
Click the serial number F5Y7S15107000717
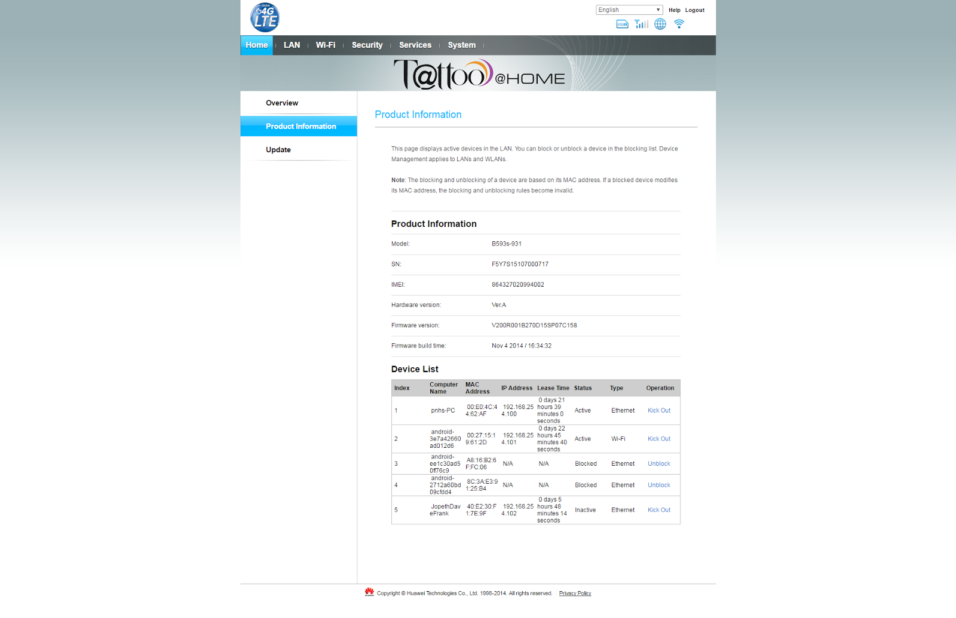coord(520,265)
